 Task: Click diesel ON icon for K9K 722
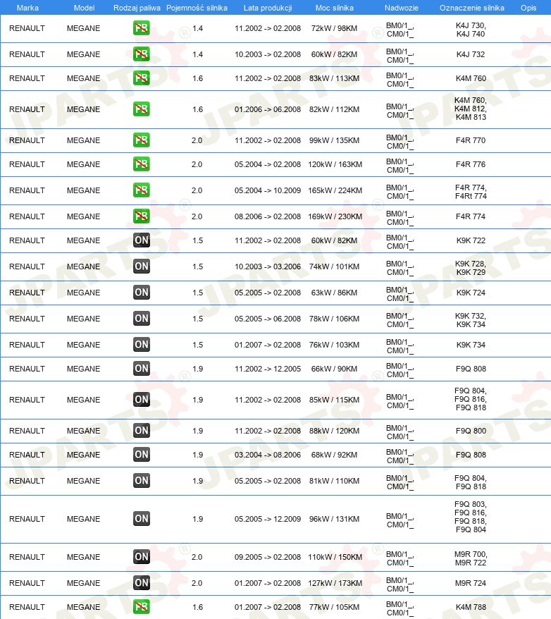141,240
